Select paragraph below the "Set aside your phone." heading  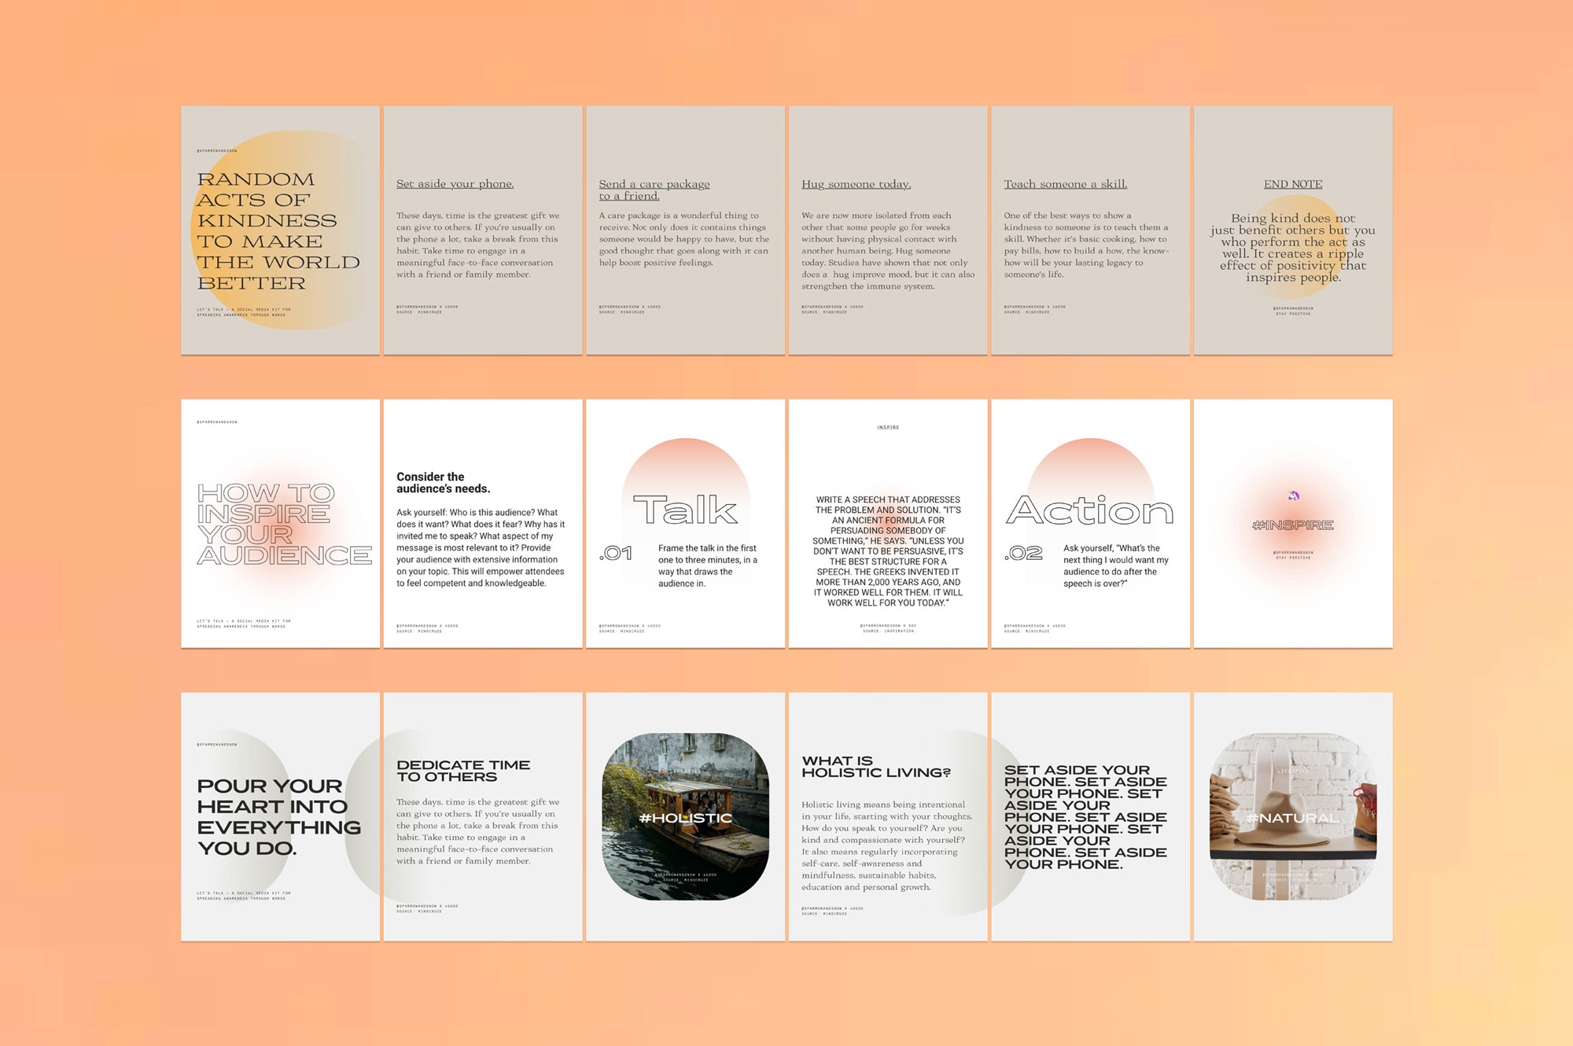click(477, 245)
